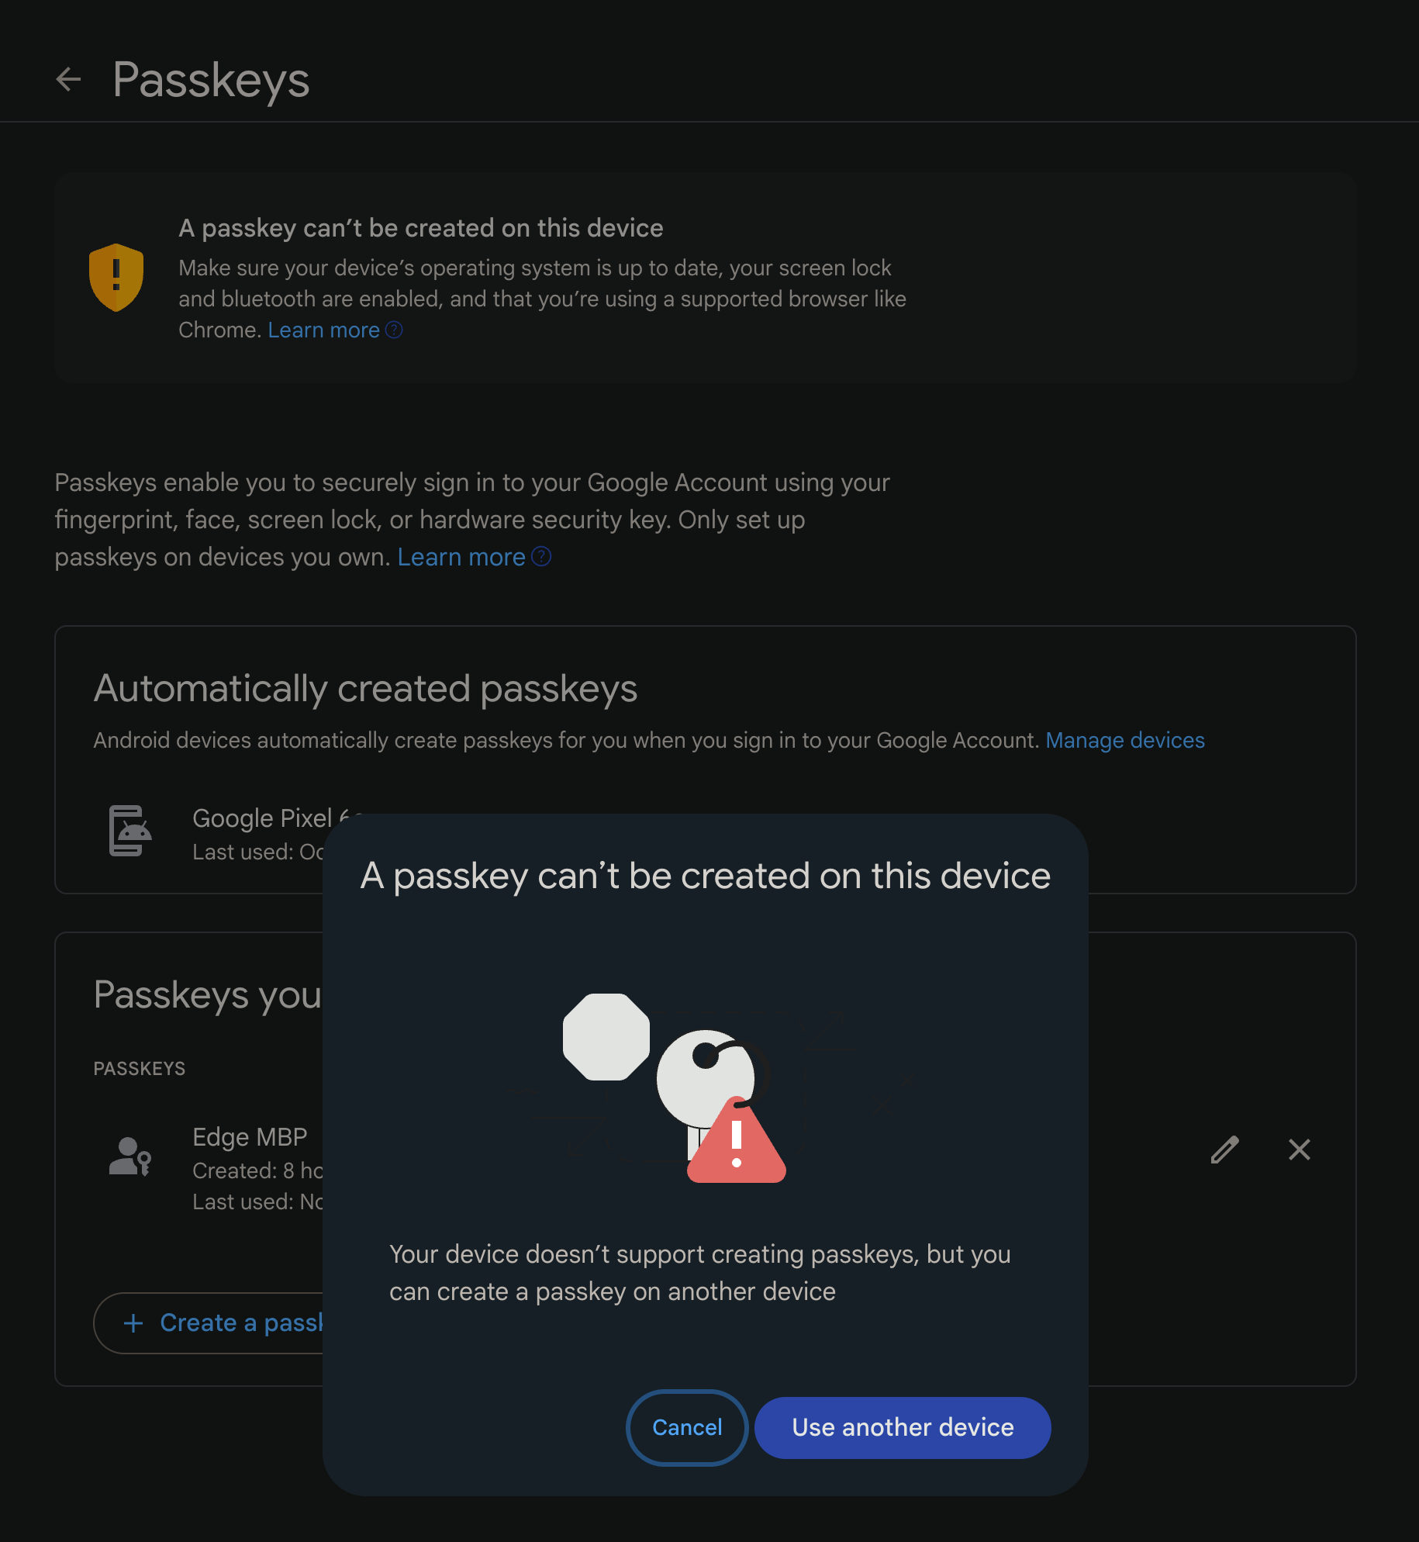Click the back arrow next to Passkeys heading
This screenshot has width=1419, height=1542.
(69, 79)
